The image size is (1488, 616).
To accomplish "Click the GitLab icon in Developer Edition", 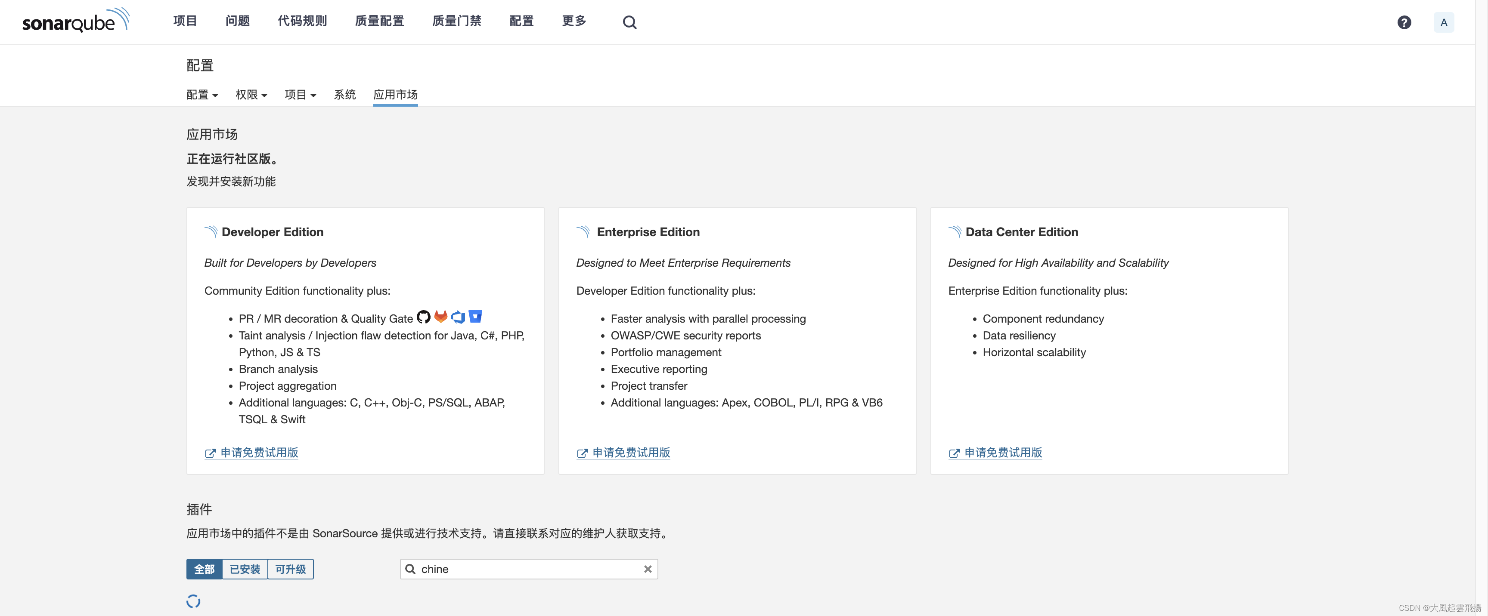I will 441,317.
